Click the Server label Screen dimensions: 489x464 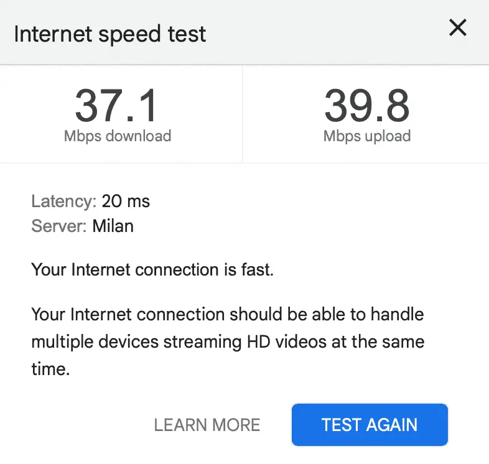[x=59, y=226]
